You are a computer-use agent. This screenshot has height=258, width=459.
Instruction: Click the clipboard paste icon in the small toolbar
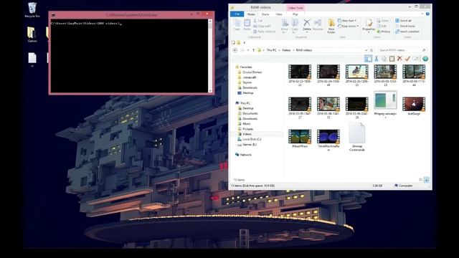coord(392,59)
